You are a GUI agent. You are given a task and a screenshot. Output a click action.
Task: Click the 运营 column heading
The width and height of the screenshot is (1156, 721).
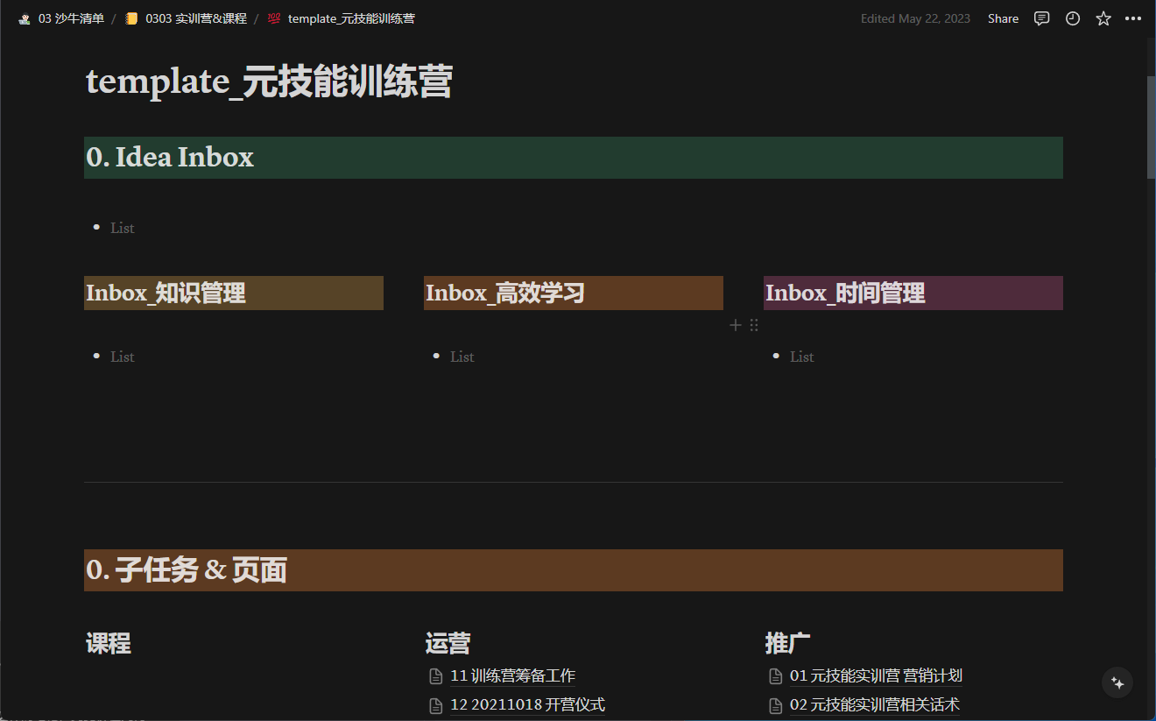448,644
